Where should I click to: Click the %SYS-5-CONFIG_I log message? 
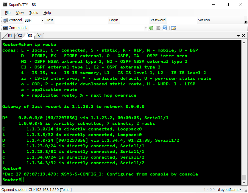click(x=100, y=174)
